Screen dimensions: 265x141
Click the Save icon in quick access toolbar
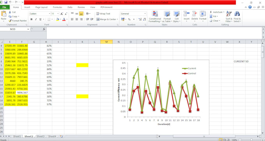(6, 2)
